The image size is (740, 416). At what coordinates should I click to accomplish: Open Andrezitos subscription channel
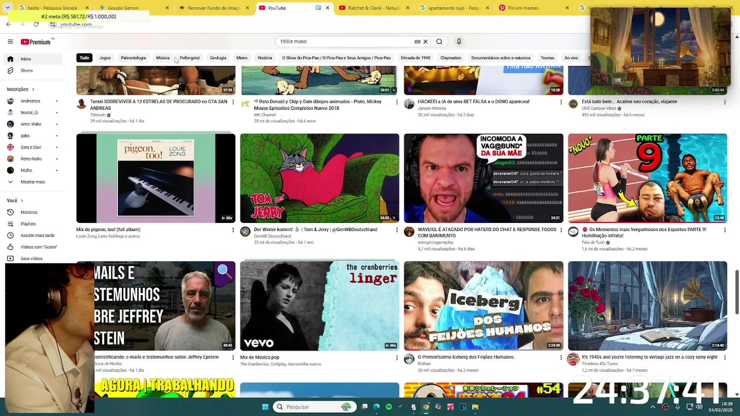[x=32, y=101]
